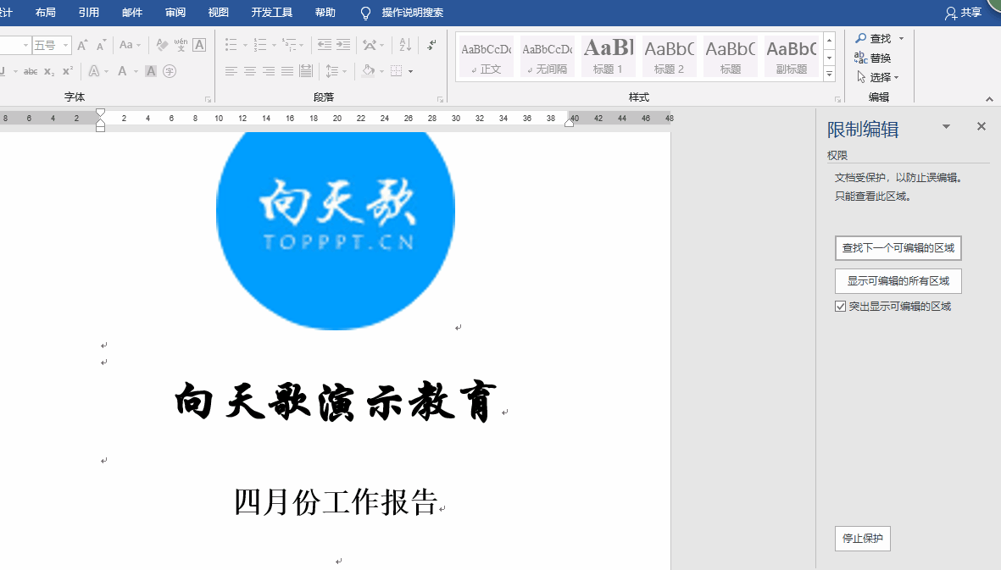This screenshot has height=570, width=1001.
Task: Toggle show paragraph marks icon
Action: [x=432, y=45]
